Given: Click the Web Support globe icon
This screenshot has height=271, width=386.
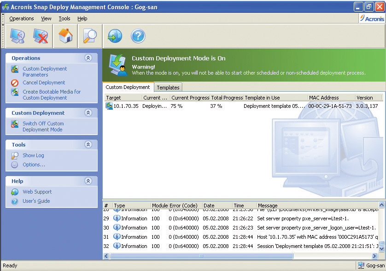Looking at the screenshot, I should point(14,192).
